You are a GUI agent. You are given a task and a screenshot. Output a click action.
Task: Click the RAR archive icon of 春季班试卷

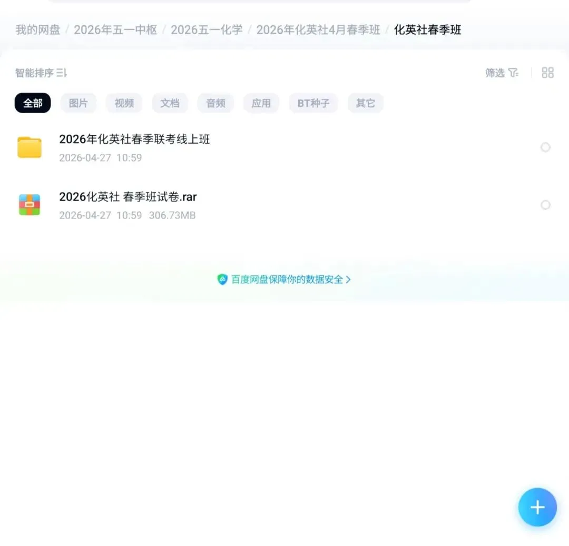30,204
